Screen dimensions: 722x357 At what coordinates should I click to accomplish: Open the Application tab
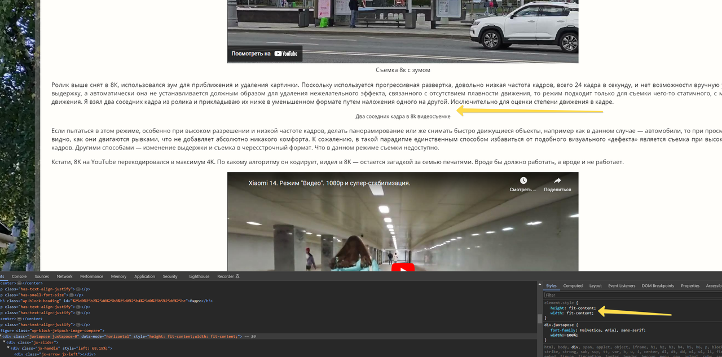click(144, 276)
